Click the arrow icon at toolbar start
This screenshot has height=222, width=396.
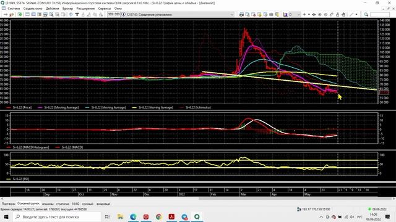click(x=6, y=14)
